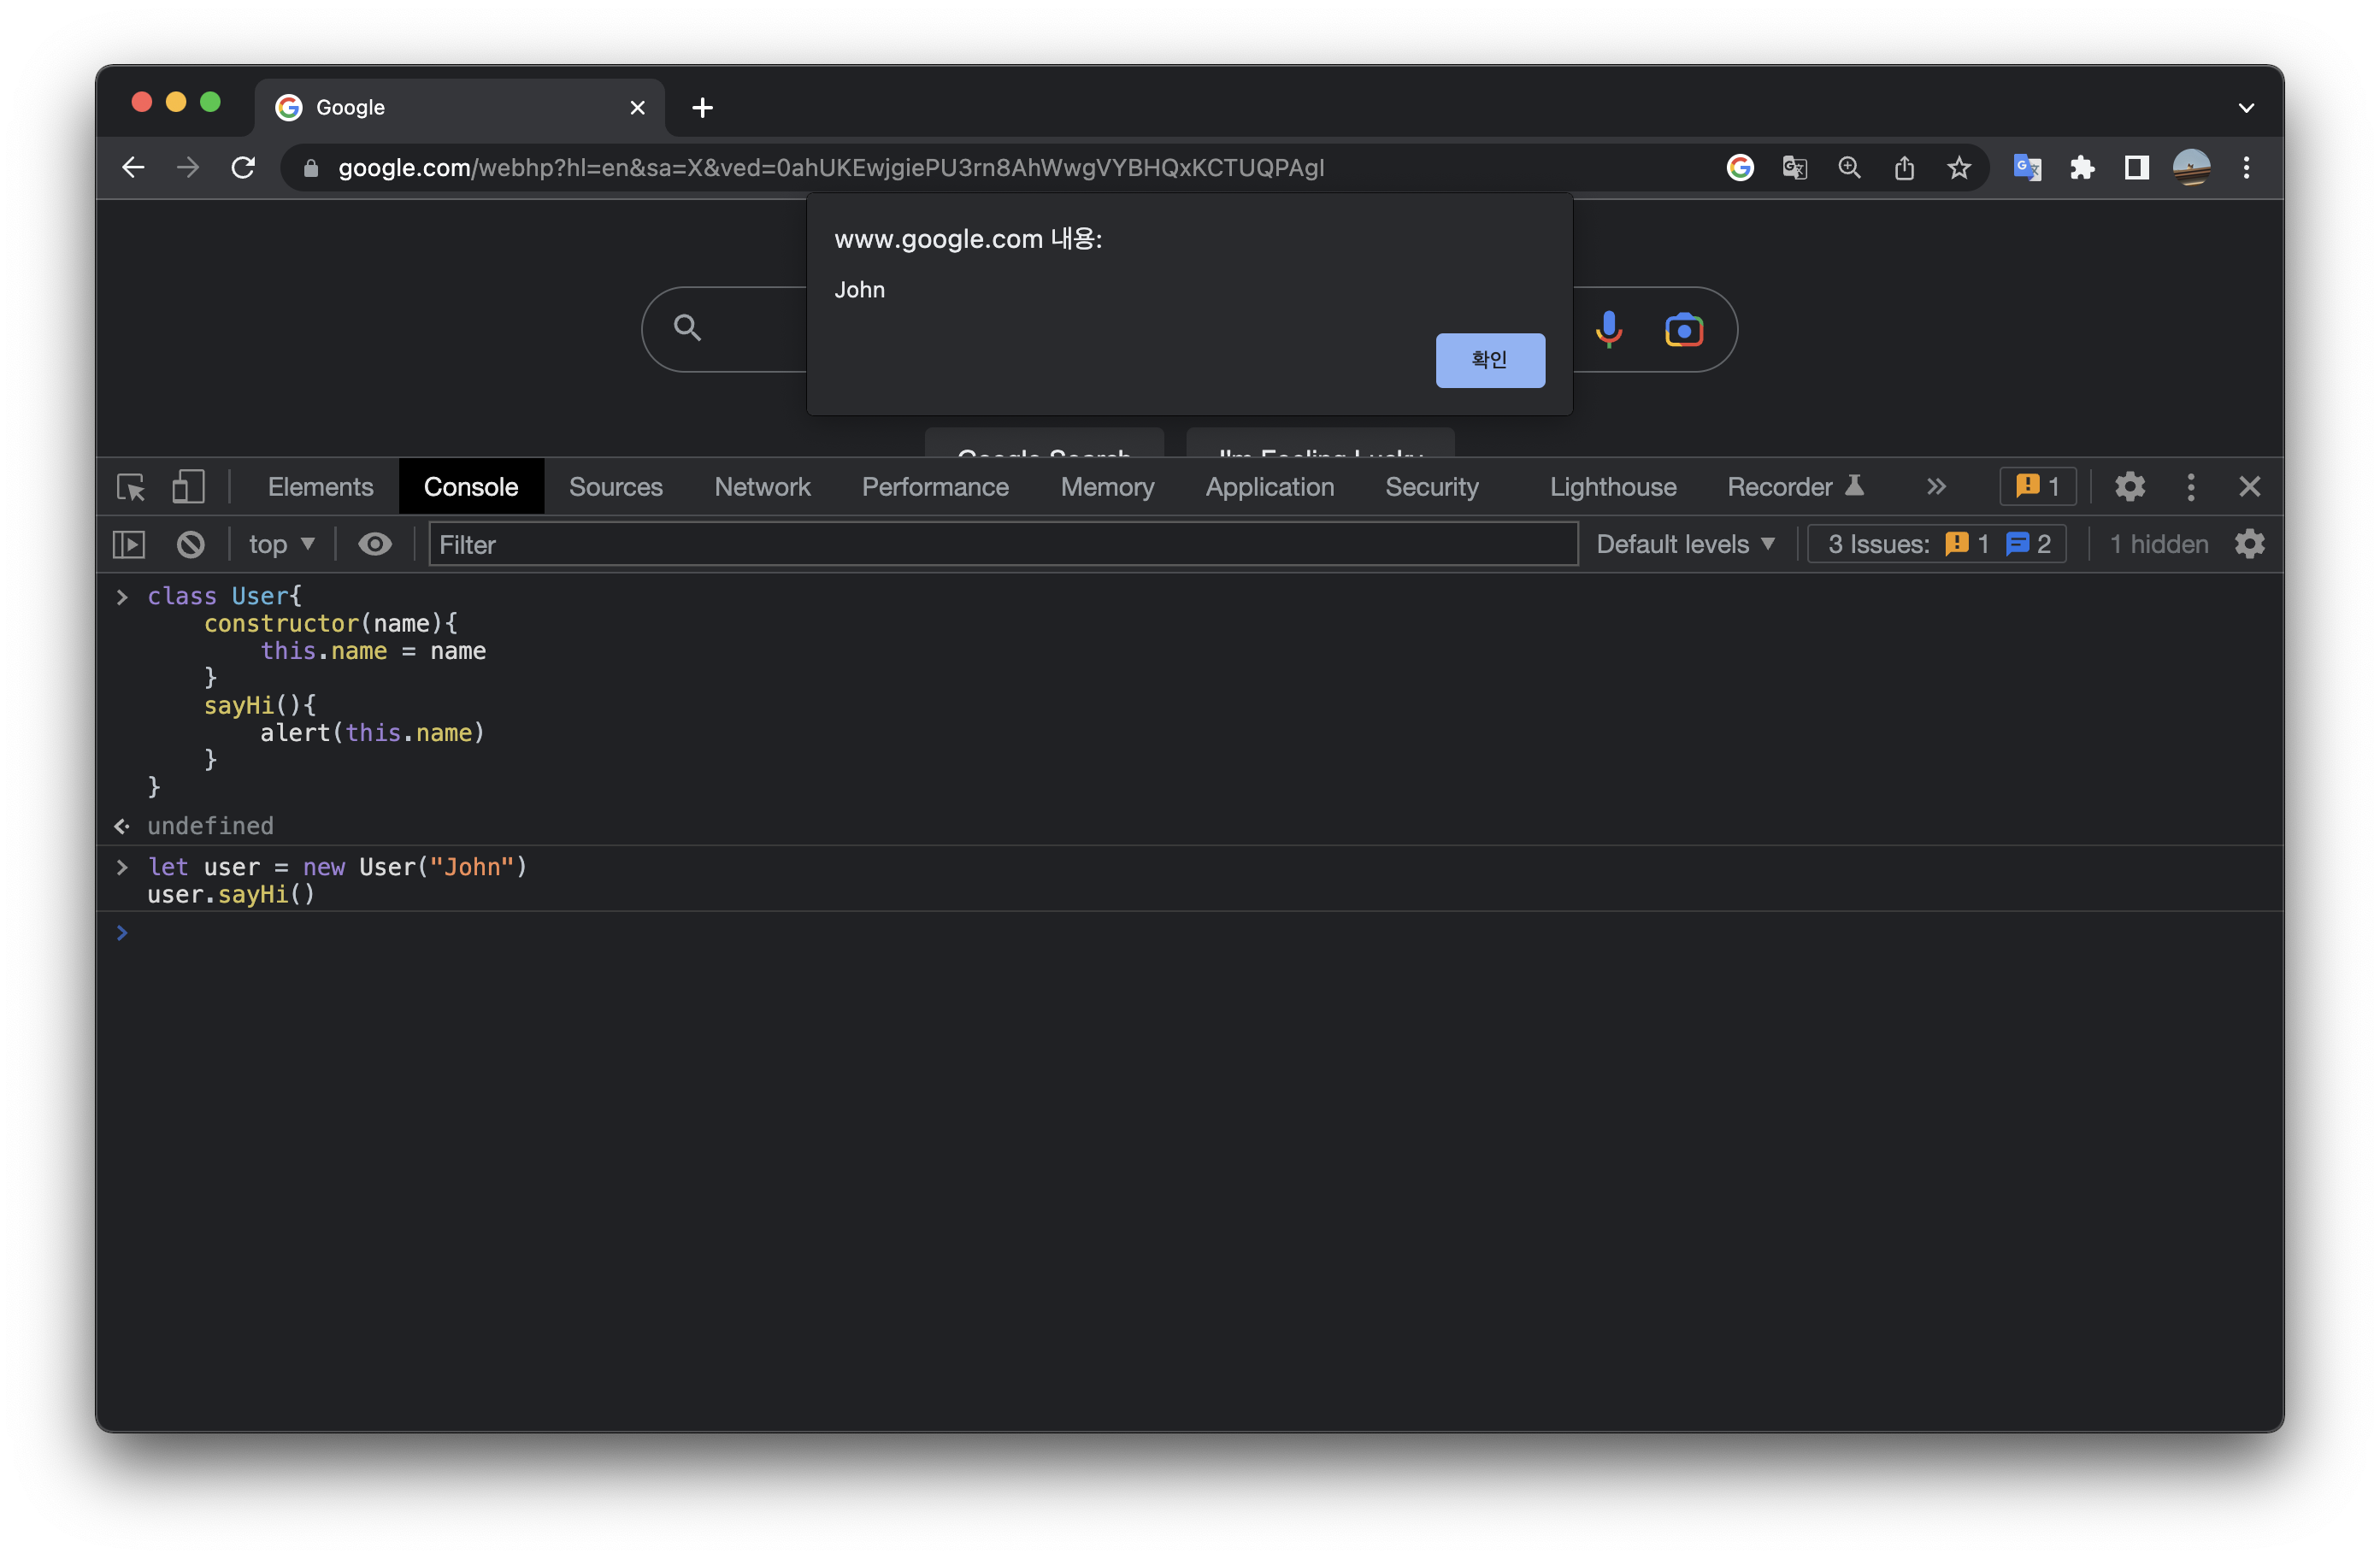Viewport: 2380px width, 1559px height.
Task: Open the top JavaScript context dropdown
Action: 281,544
